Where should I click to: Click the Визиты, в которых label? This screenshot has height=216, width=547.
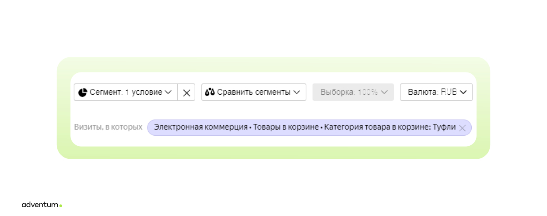pos(109,127)
